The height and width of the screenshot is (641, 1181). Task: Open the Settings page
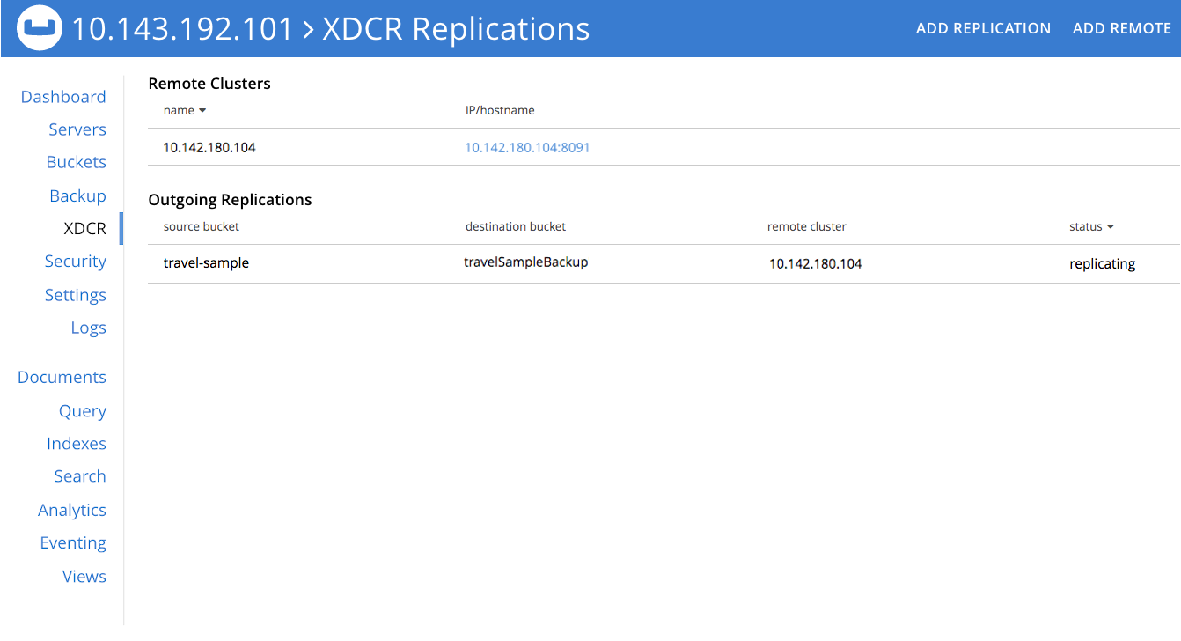(x=76, y=294)
